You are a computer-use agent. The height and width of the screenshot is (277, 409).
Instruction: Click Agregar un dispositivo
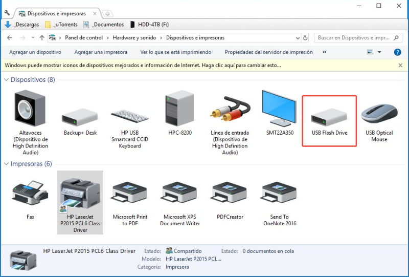[x=35, y=52]
